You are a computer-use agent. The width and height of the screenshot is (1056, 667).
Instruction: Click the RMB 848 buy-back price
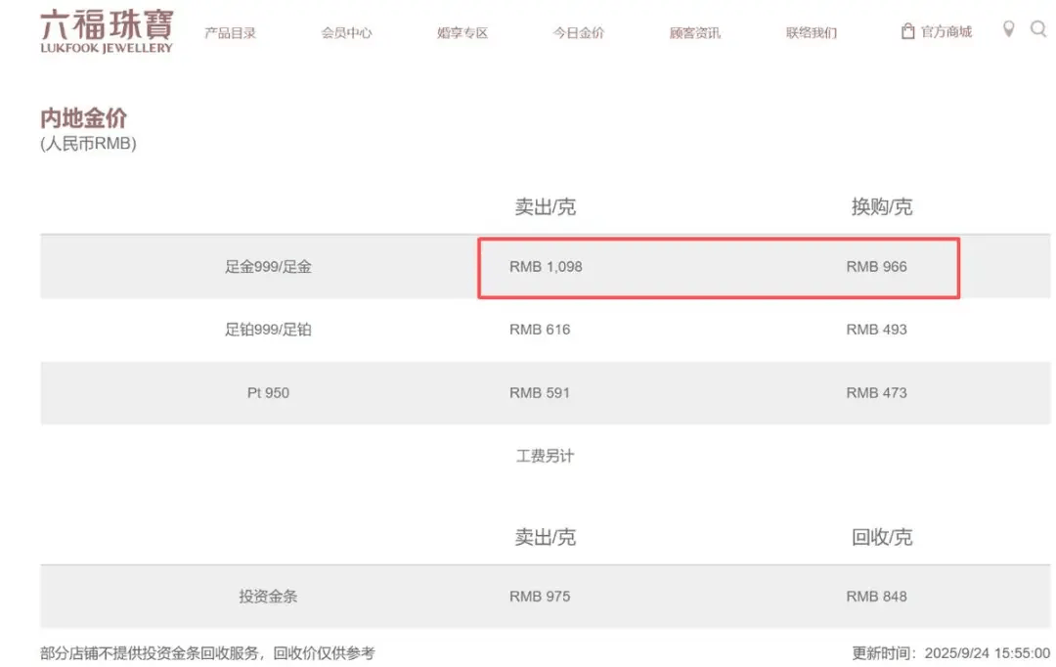coord(876,597)
